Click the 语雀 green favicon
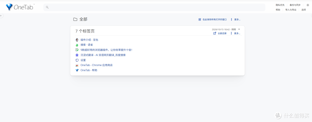Screen dimensions: 312x122 (77, 45)
